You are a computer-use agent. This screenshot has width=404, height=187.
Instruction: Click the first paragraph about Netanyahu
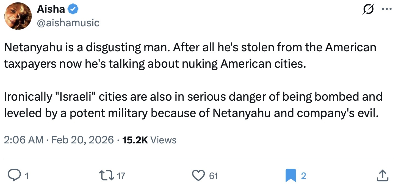click(190, 56)
